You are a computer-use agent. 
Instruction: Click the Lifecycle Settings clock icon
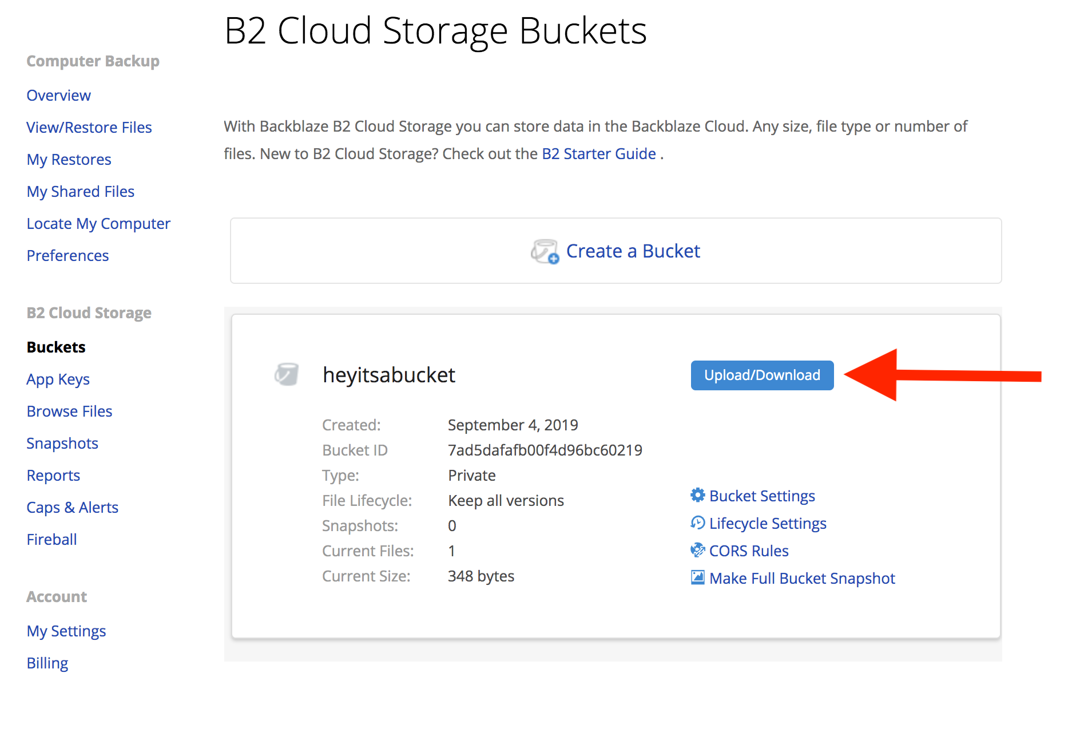(697, 523)
